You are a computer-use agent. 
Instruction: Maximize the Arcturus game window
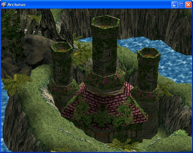181,4
